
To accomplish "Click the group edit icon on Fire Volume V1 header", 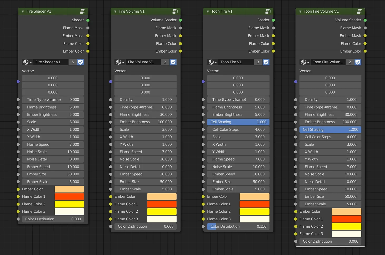I will 175,11.
